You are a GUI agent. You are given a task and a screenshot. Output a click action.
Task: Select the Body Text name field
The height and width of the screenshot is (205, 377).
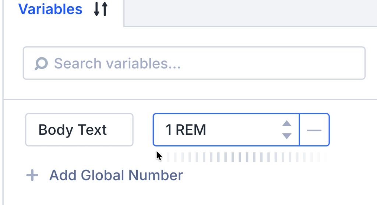(x=79, y=130)
